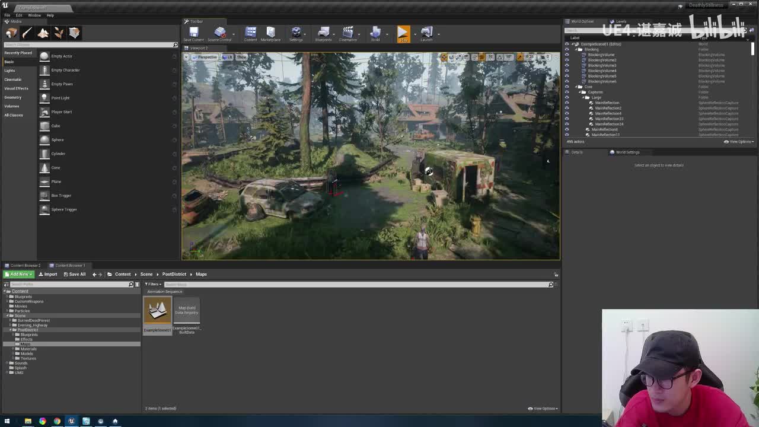This screenshot has height=427, width=759.
Task: Click the Save All button
Action: (x=75, y=274)
